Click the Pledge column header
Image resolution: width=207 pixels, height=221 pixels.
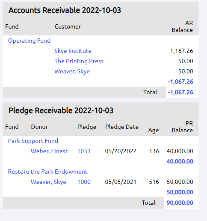coord(87,127)
